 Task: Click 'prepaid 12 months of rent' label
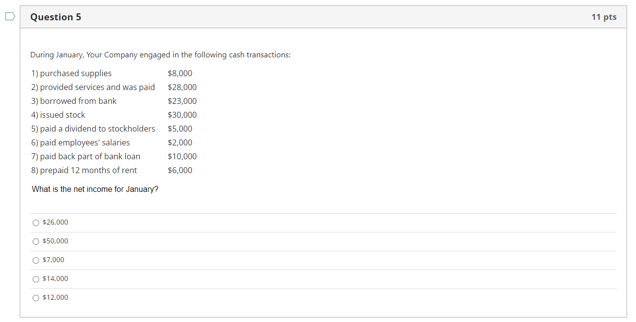coord(84,170)
